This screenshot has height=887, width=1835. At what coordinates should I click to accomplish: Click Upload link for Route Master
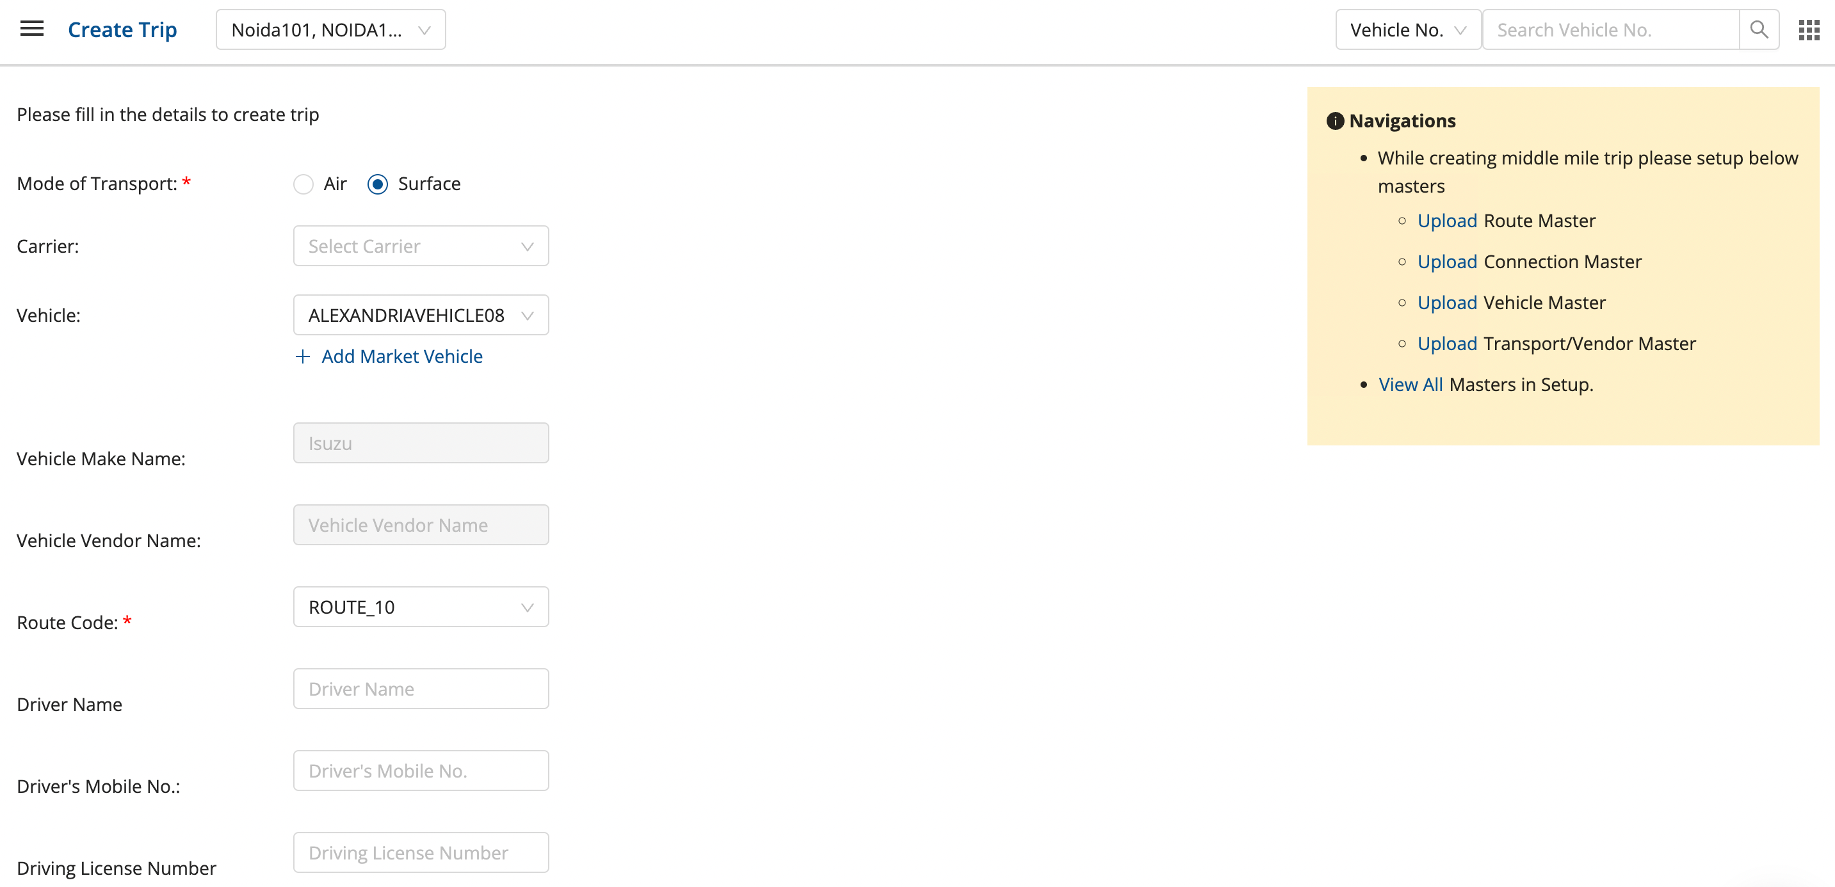1446,221
